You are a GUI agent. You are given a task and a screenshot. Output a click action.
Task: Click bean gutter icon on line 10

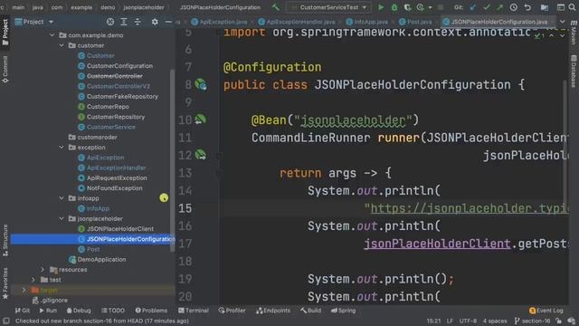[x=201, y=120]
